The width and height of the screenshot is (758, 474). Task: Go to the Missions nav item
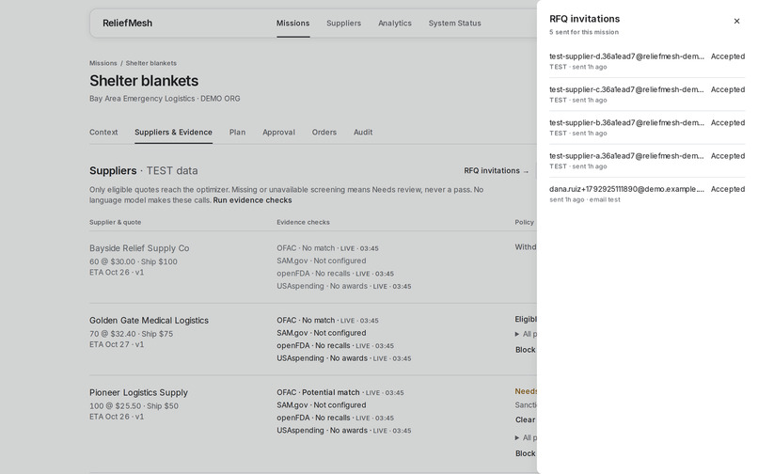tap(293, 24)
